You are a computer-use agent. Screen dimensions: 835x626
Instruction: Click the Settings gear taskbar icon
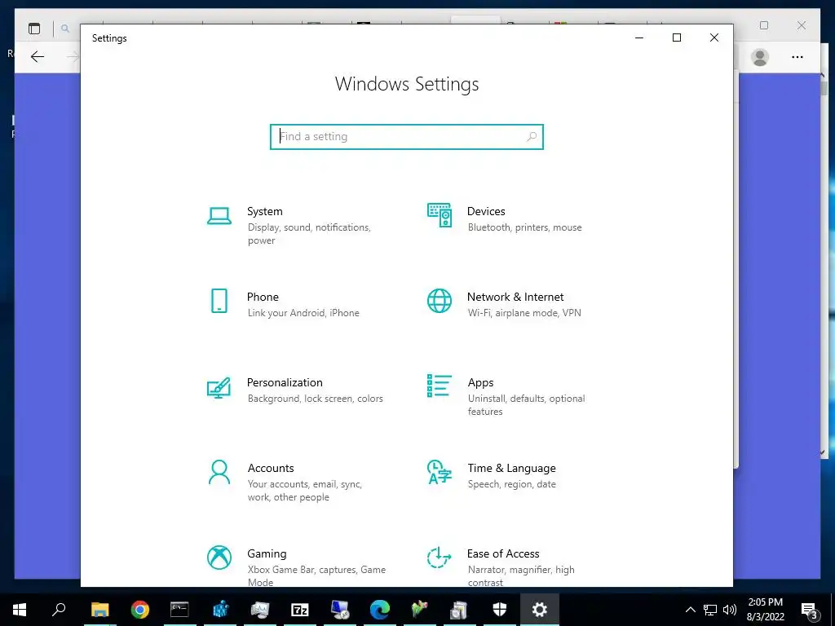click(x=540, y=610)
